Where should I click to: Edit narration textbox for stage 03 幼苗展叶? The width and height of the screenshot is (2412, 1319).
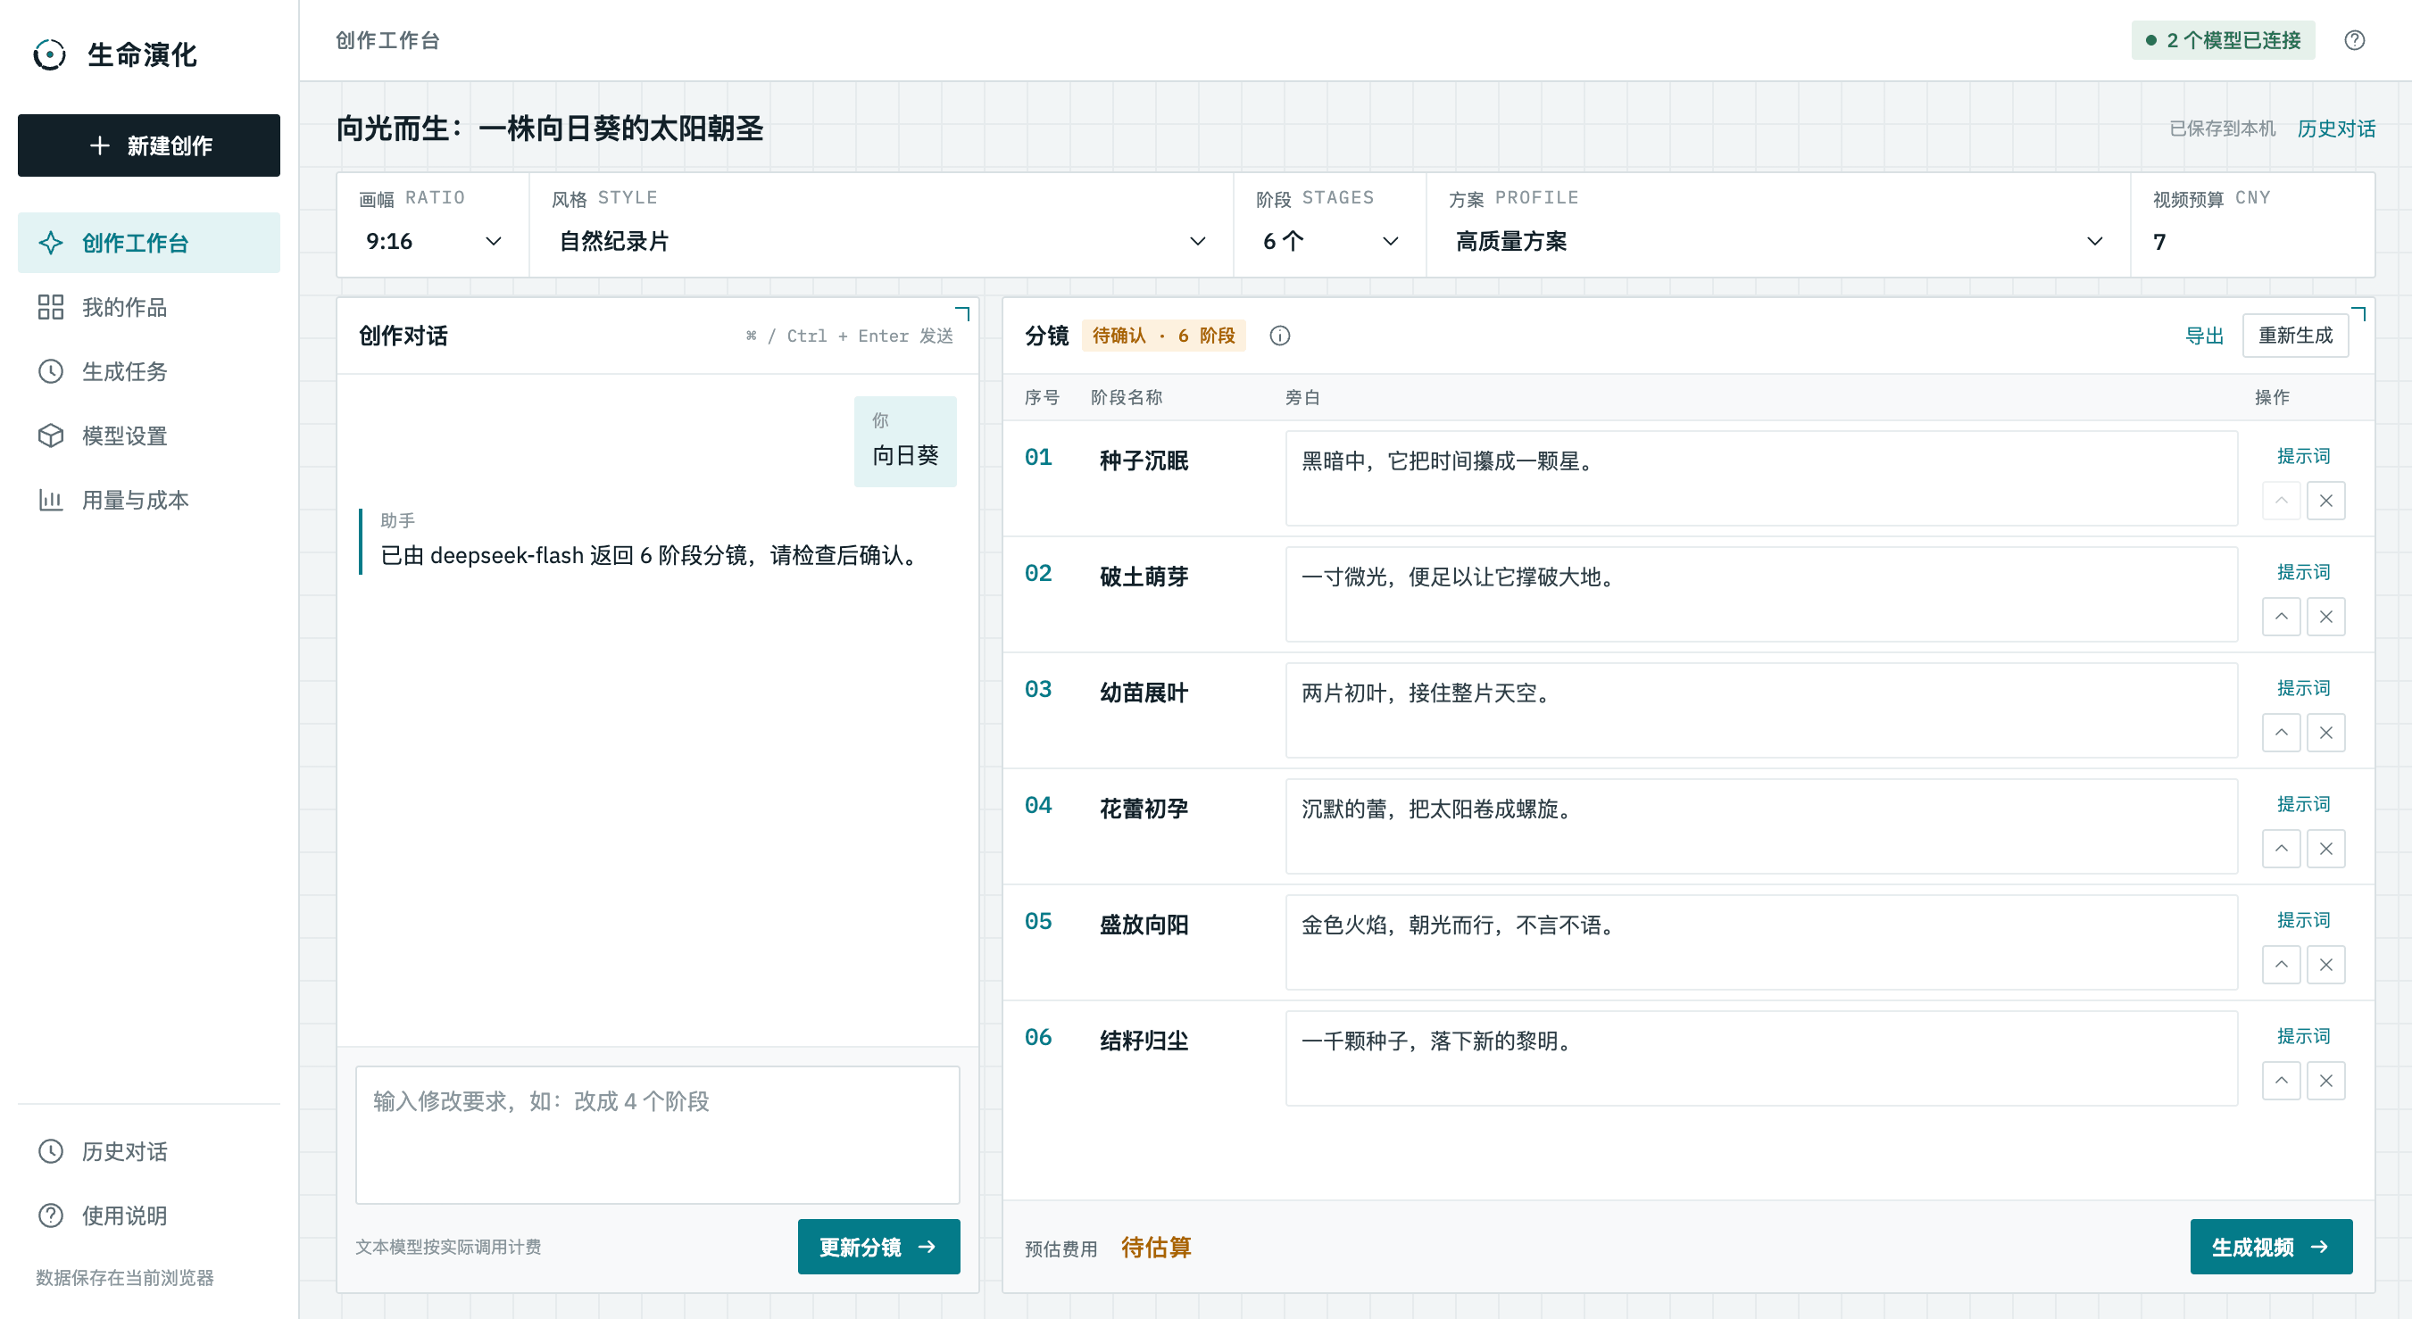1761,710
